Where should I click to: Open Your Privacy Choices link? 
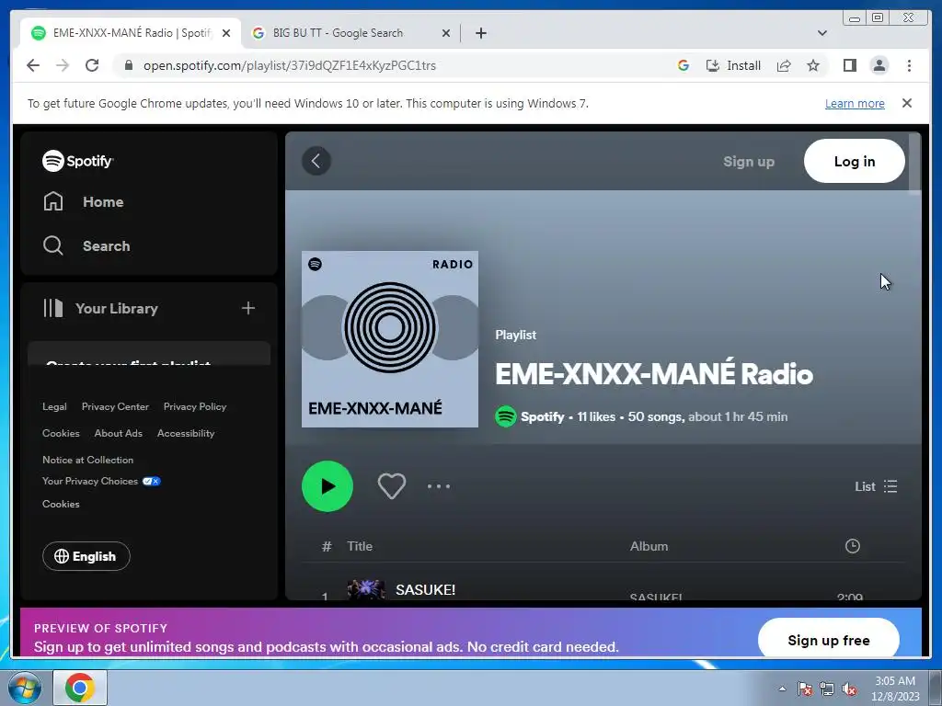pos(101,481)
